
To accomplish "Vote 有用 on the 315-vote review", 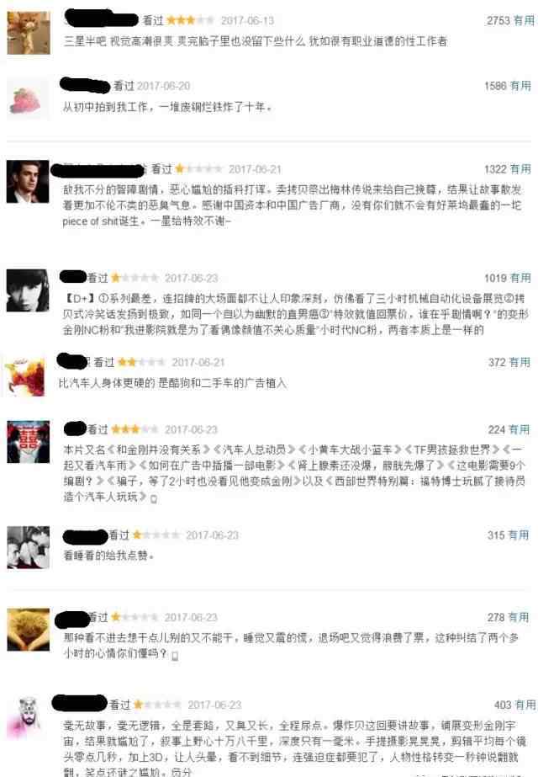I will tap(519, 535).
